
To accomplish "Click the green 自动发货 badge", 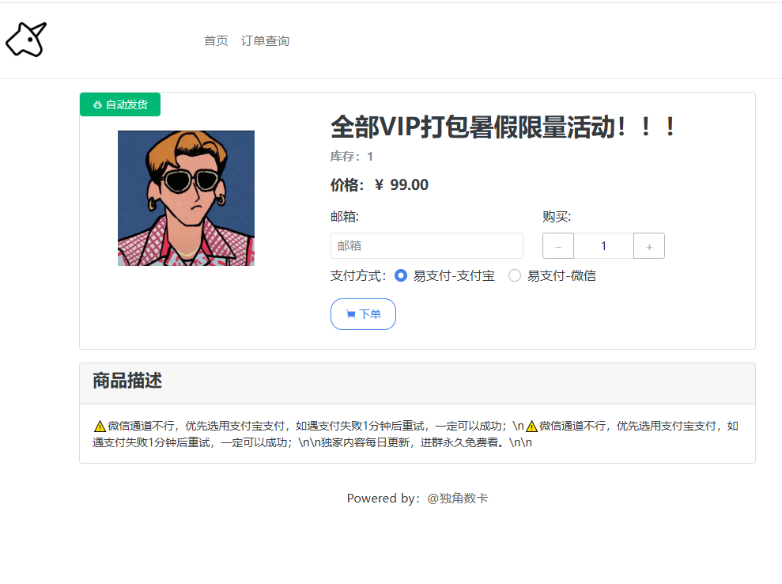I will [x=120, y=104].
